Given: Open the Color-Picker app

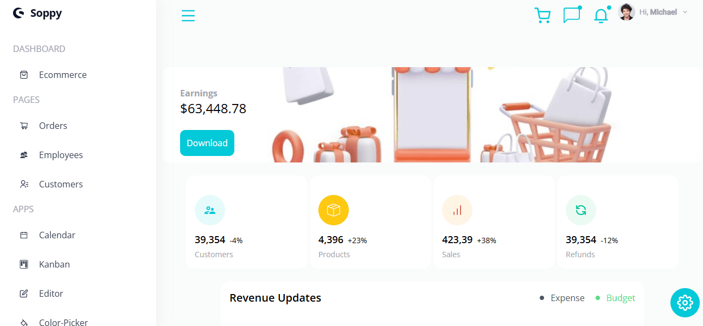Looking at the screenshot, I should coord(63,322).
